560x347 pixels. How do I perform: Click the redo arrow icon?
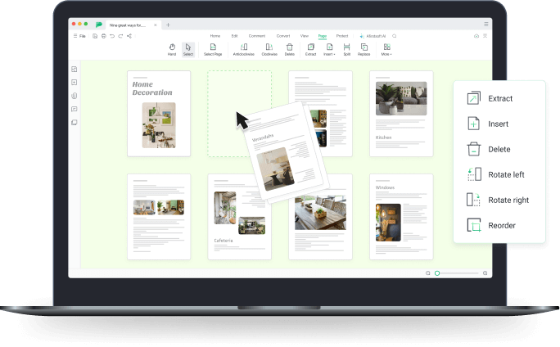pos(120,36)
